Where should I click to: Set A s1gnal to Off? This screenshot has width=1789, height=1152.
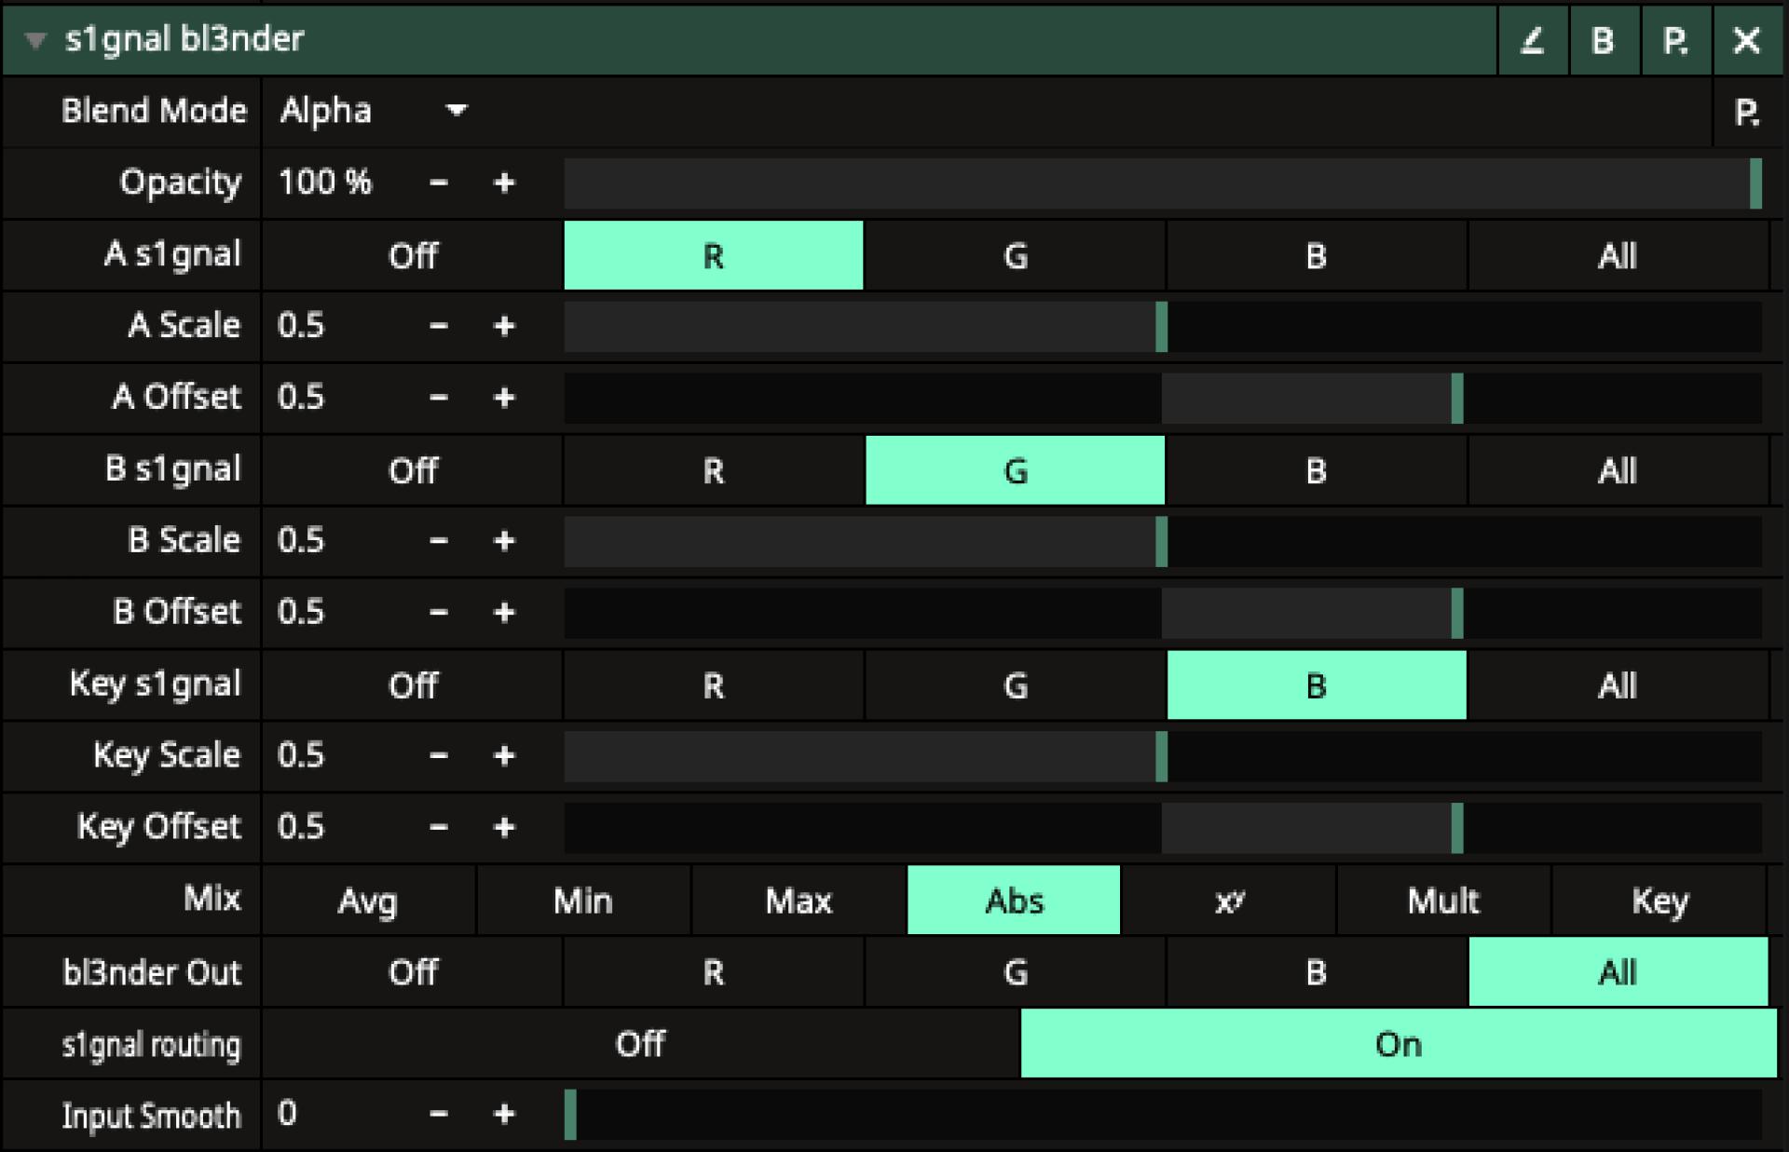[x=413, y=255]
